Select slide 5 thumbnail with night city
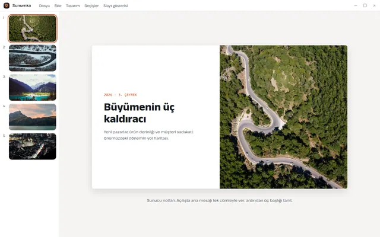 pos(33,146)
